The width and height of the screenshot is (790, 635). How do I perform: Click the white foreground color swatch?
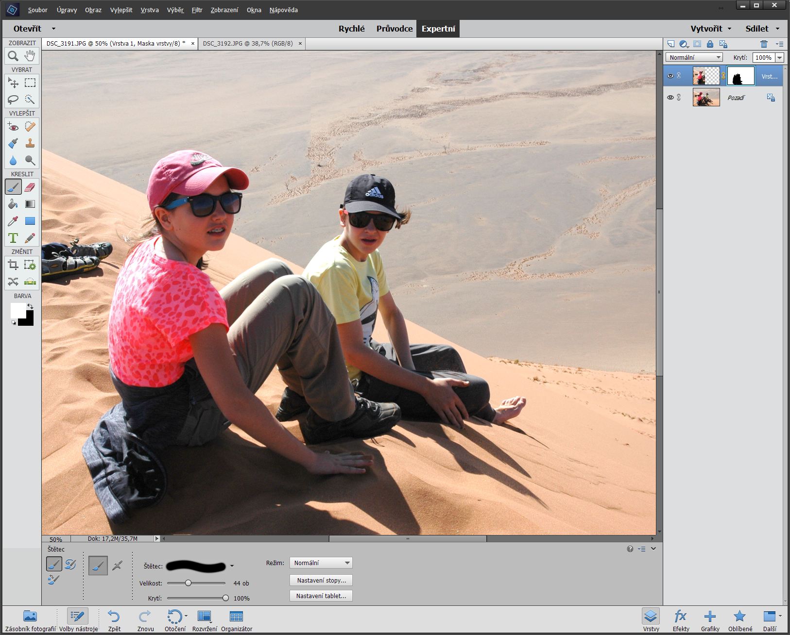18,311
